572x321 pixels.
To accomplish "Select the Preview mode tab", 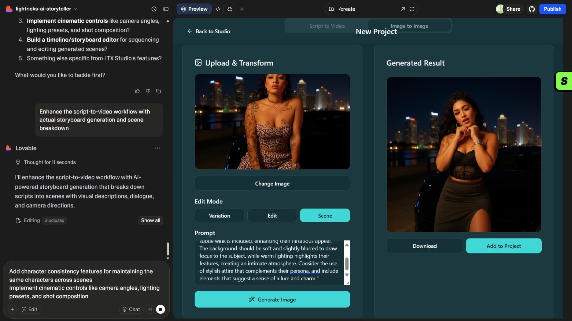I will click(194, 9).
